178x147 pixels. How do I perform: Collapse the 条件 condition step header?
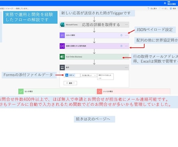point(94,67)
